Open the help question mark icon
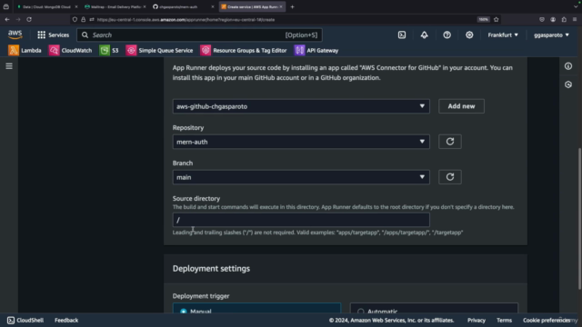 (447, 35)
